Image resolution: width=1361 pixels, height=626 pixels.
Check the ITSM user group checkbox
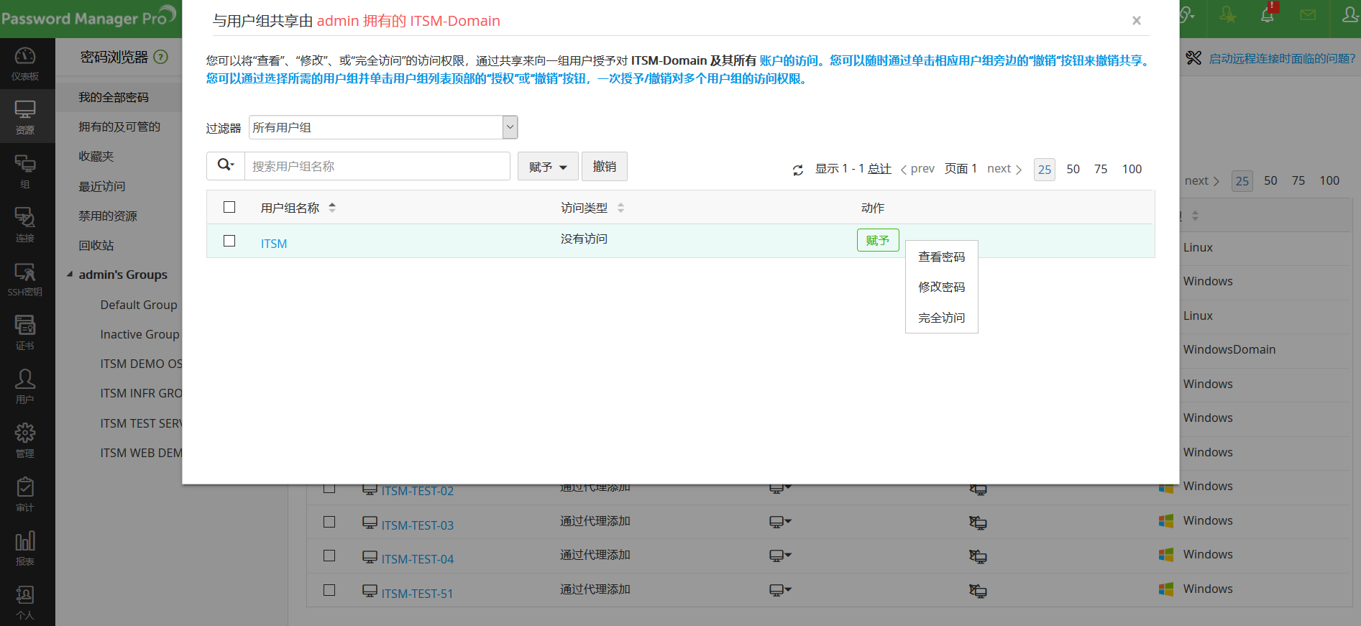(229, 241)
